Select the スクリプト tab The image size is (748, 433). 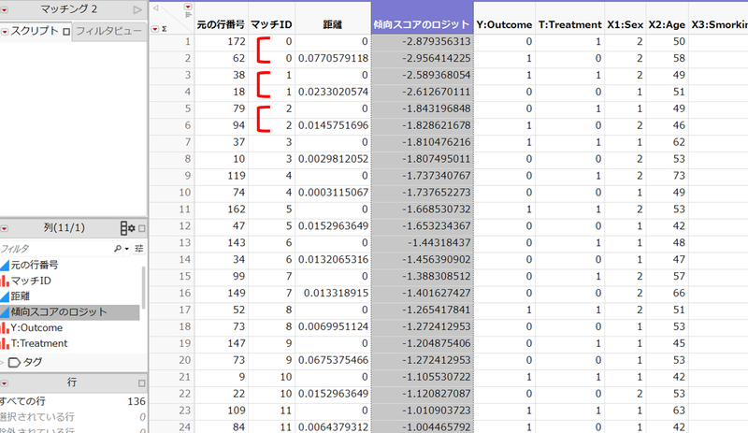35,31
